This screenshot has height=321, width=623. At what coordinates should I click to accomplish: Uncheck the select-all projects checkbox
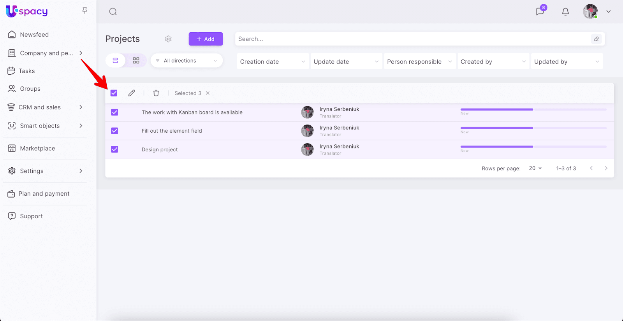(x=114, y=93)
